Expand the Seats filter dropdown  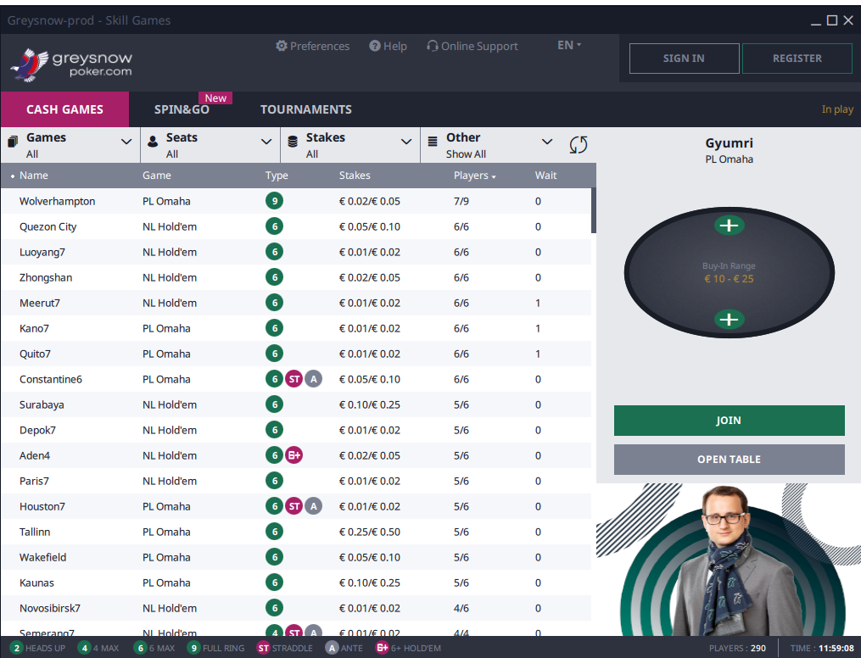point(266,142)
